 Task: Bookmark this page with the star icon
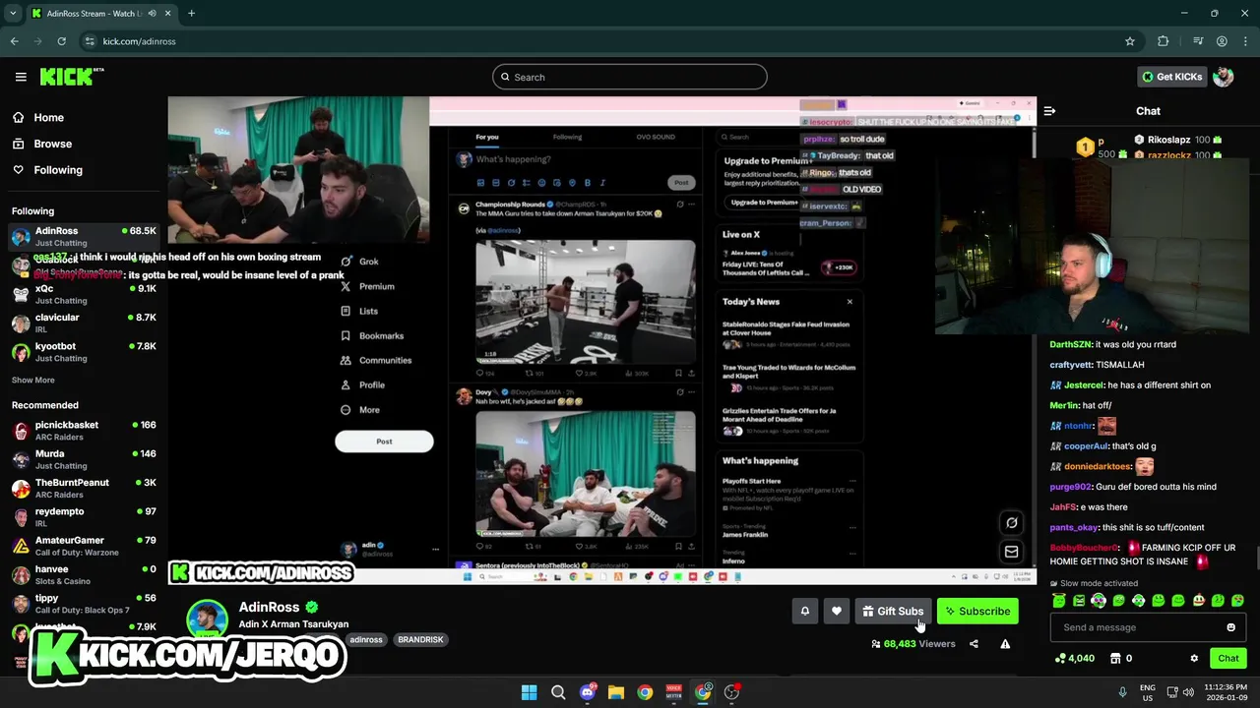[1130, 41]
